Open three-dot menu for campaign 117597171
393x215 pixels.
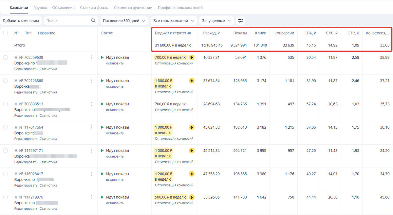coord(91,151)
